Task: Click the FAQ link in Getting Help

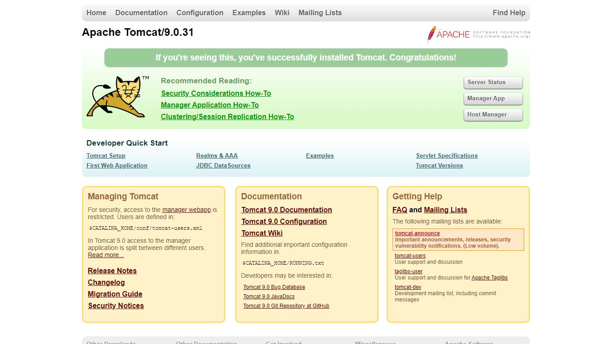Action: (x=400, y=210)
